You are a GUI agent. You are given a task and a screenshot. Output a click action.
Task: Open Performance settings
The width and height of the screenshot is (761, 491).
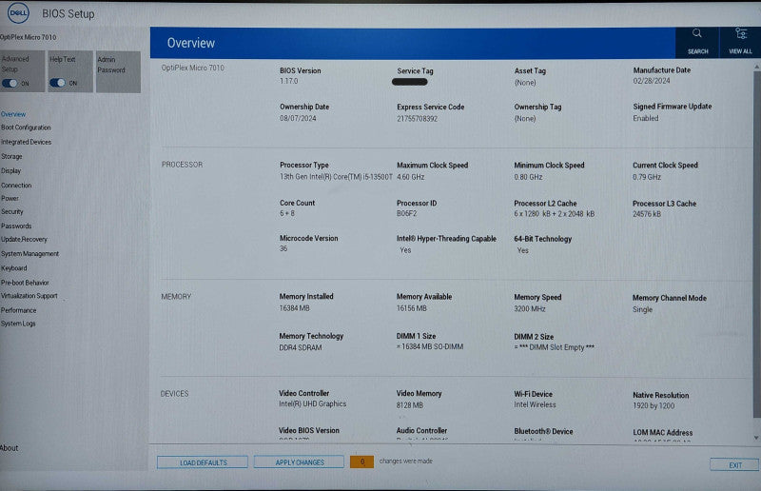[18, 310]
